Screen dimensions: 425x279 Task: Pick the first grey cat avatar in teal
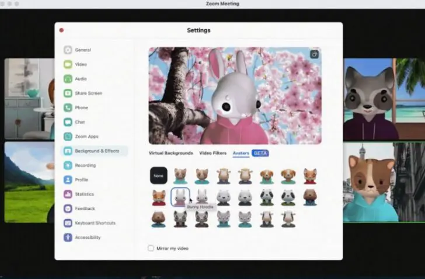coord(224,219)
